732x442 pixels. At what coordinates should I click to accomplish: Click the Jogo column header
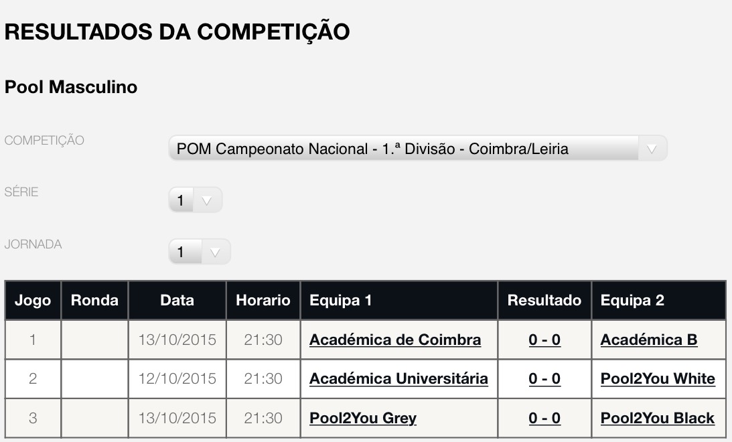pyautogui.click(x=33, y=300)
